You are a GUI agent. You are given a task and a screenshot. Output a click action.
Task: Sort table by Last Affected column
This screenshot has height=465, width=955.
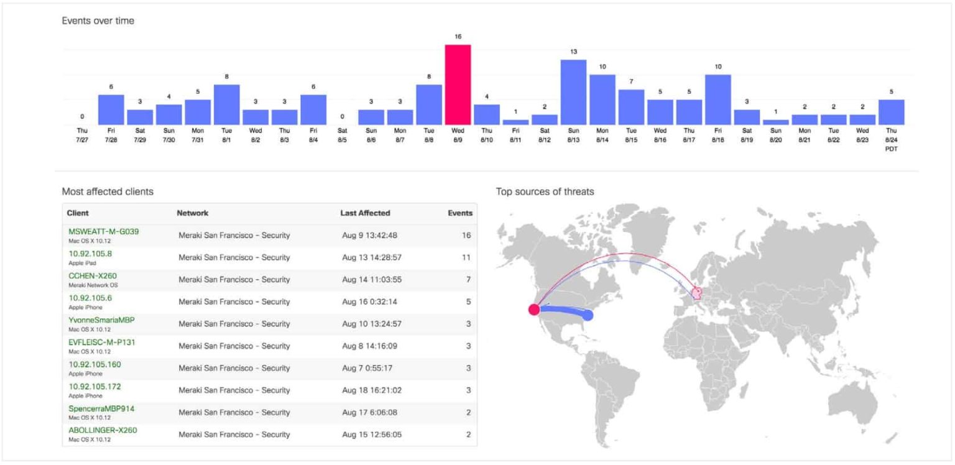coord(365,213)
